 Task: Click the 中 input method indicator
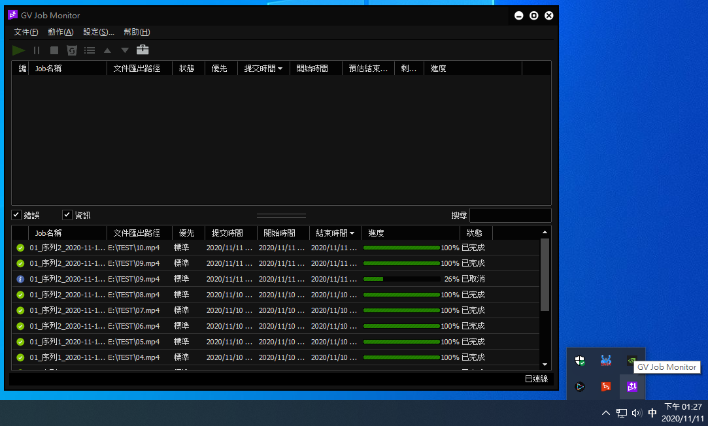652,413
